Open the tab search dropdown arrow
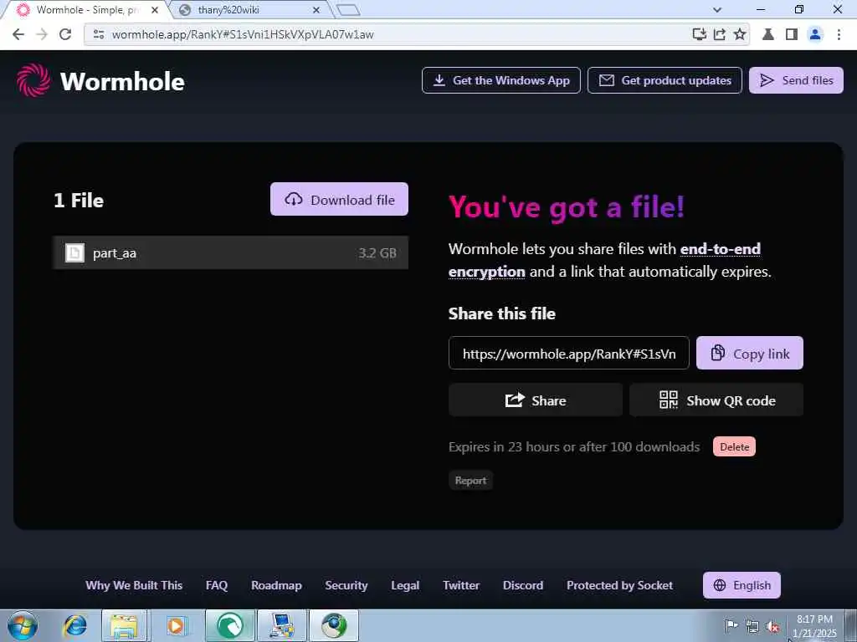This screenshot has height=642, width=857. tap(717, 10)
